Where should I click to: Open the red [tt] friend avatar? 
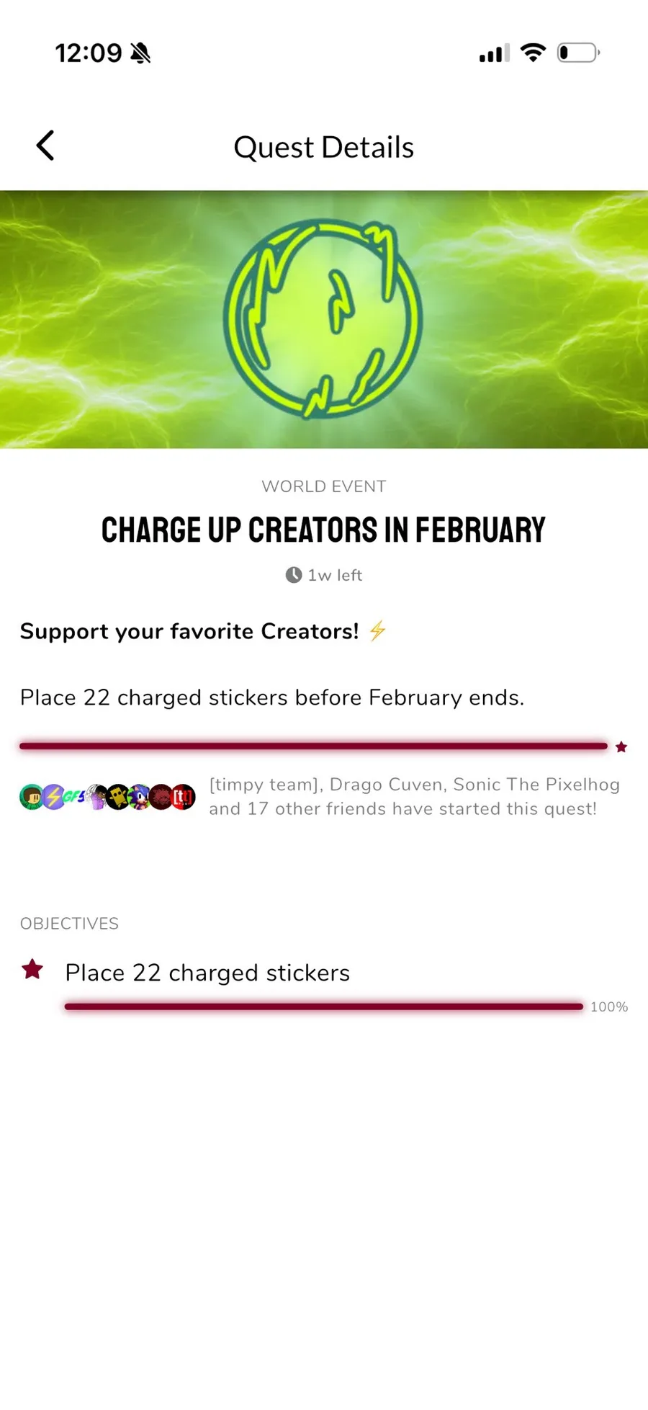pos(184,797)
